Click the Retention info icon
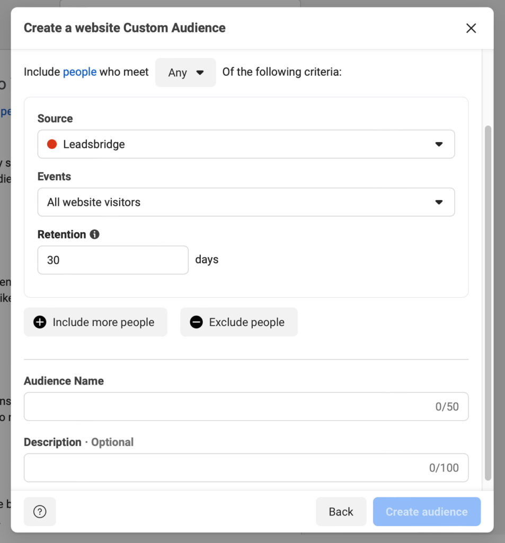This screenshot has height=543, width=505. tap(95, 234)
